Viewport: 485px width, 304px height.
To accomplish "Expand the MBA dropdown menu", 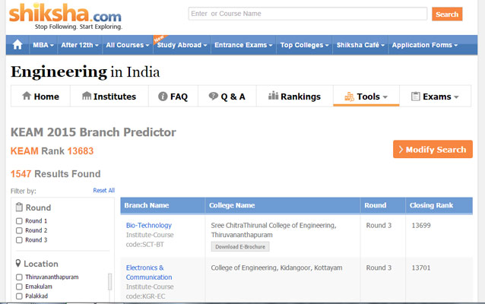I will click(x=43, y=45).
